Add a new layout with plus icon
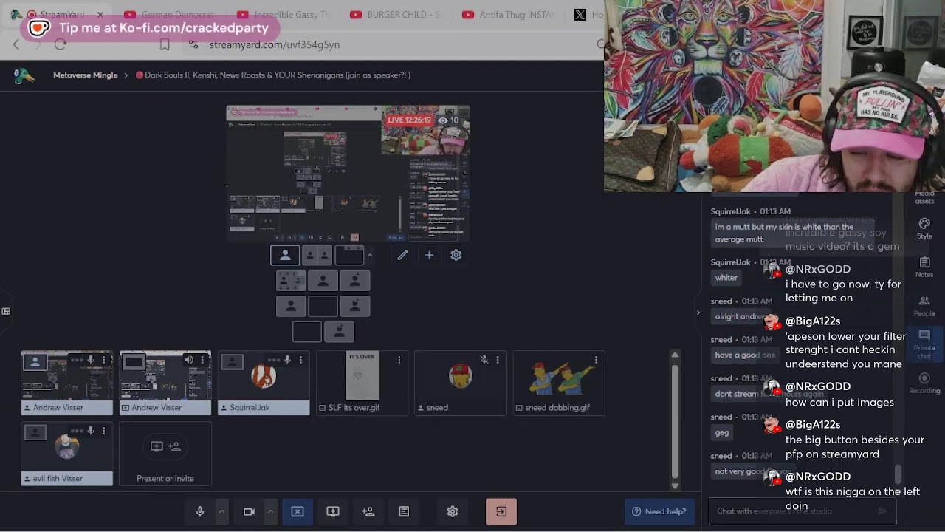The height and width of the screenshot is (532, 945). pyautogui.click(x=429, y=255)
